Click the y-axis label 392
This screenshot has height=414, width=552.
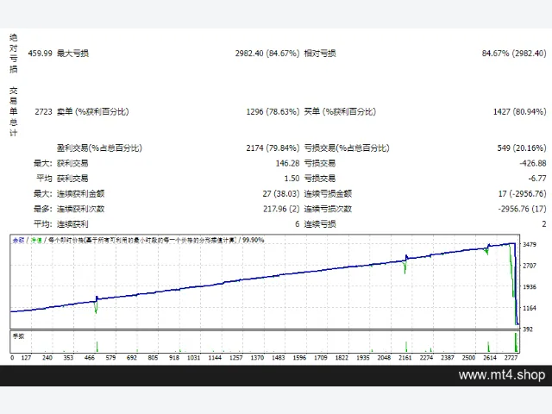click(528, 329)
